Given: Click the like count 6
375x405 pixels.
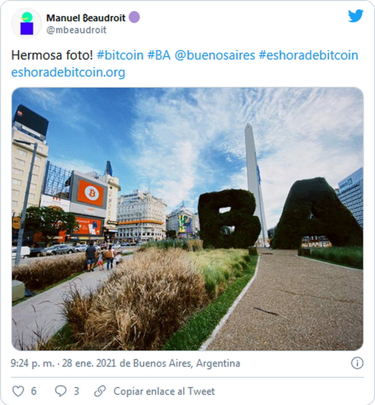Looking at the screenshot, I should (x=34, y=391).
